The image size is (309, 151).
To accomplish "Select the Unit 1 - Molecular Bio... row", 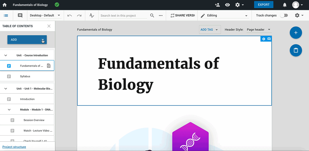I will coord(27,89).
